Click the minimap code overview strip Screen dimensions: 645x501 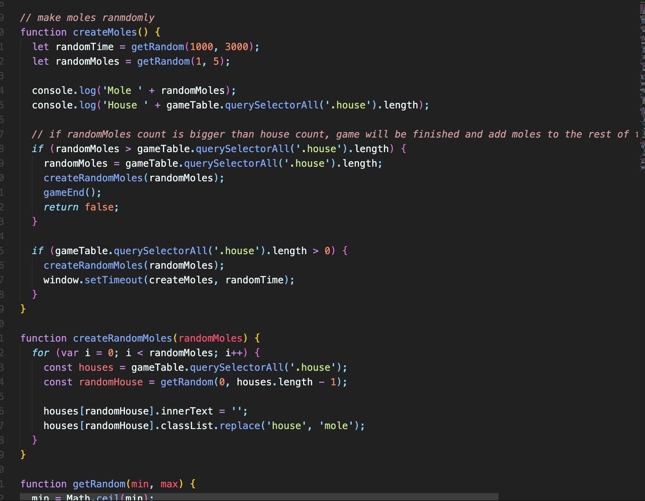coord(642,85)
